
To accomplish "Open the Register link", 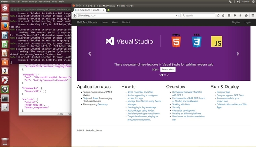I will (x=236, y=22).
